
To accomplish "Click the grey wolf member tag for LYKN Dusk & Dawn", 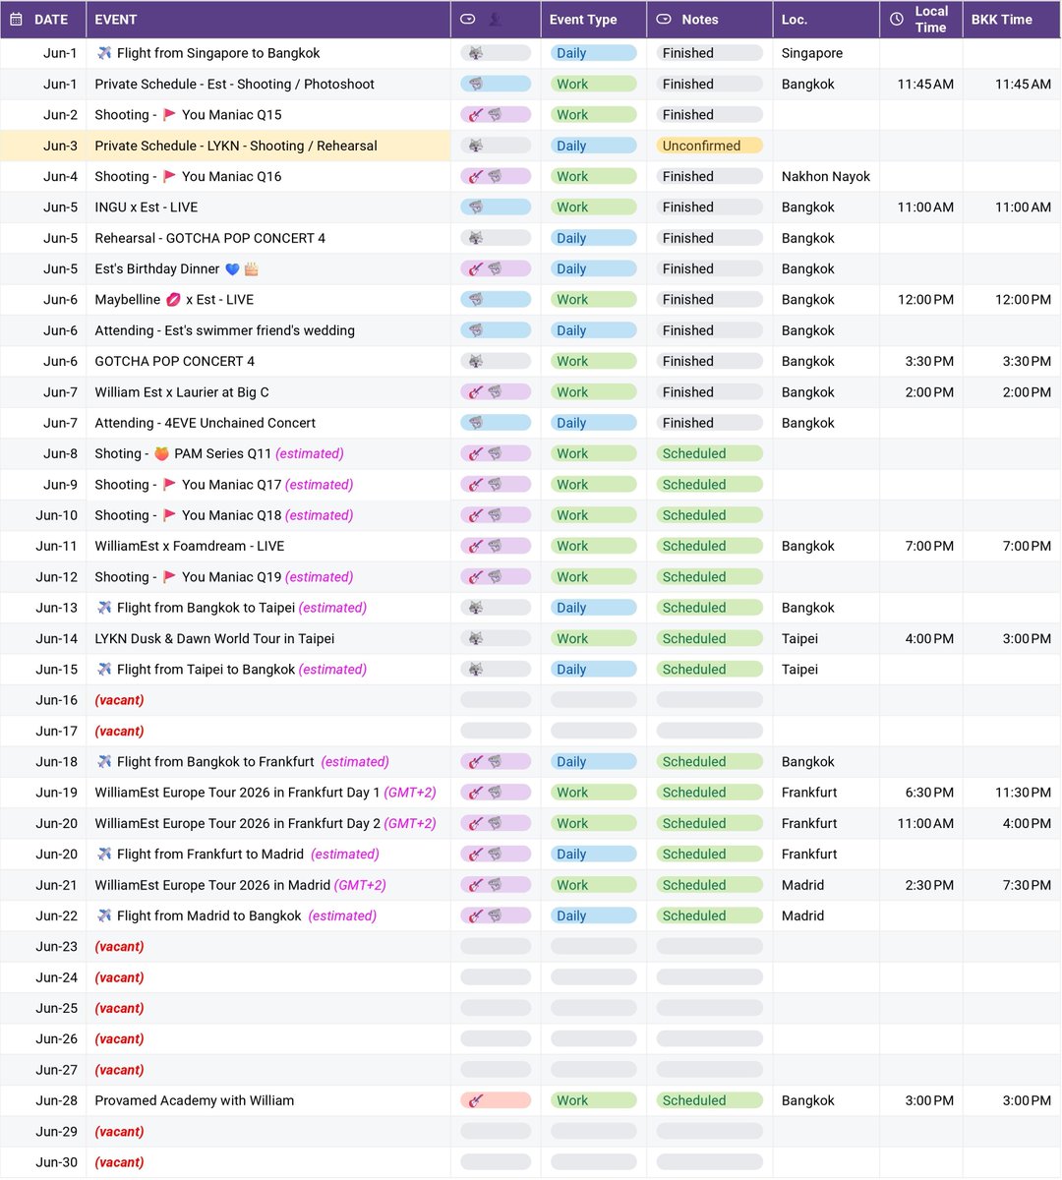I will click(496, 639).
